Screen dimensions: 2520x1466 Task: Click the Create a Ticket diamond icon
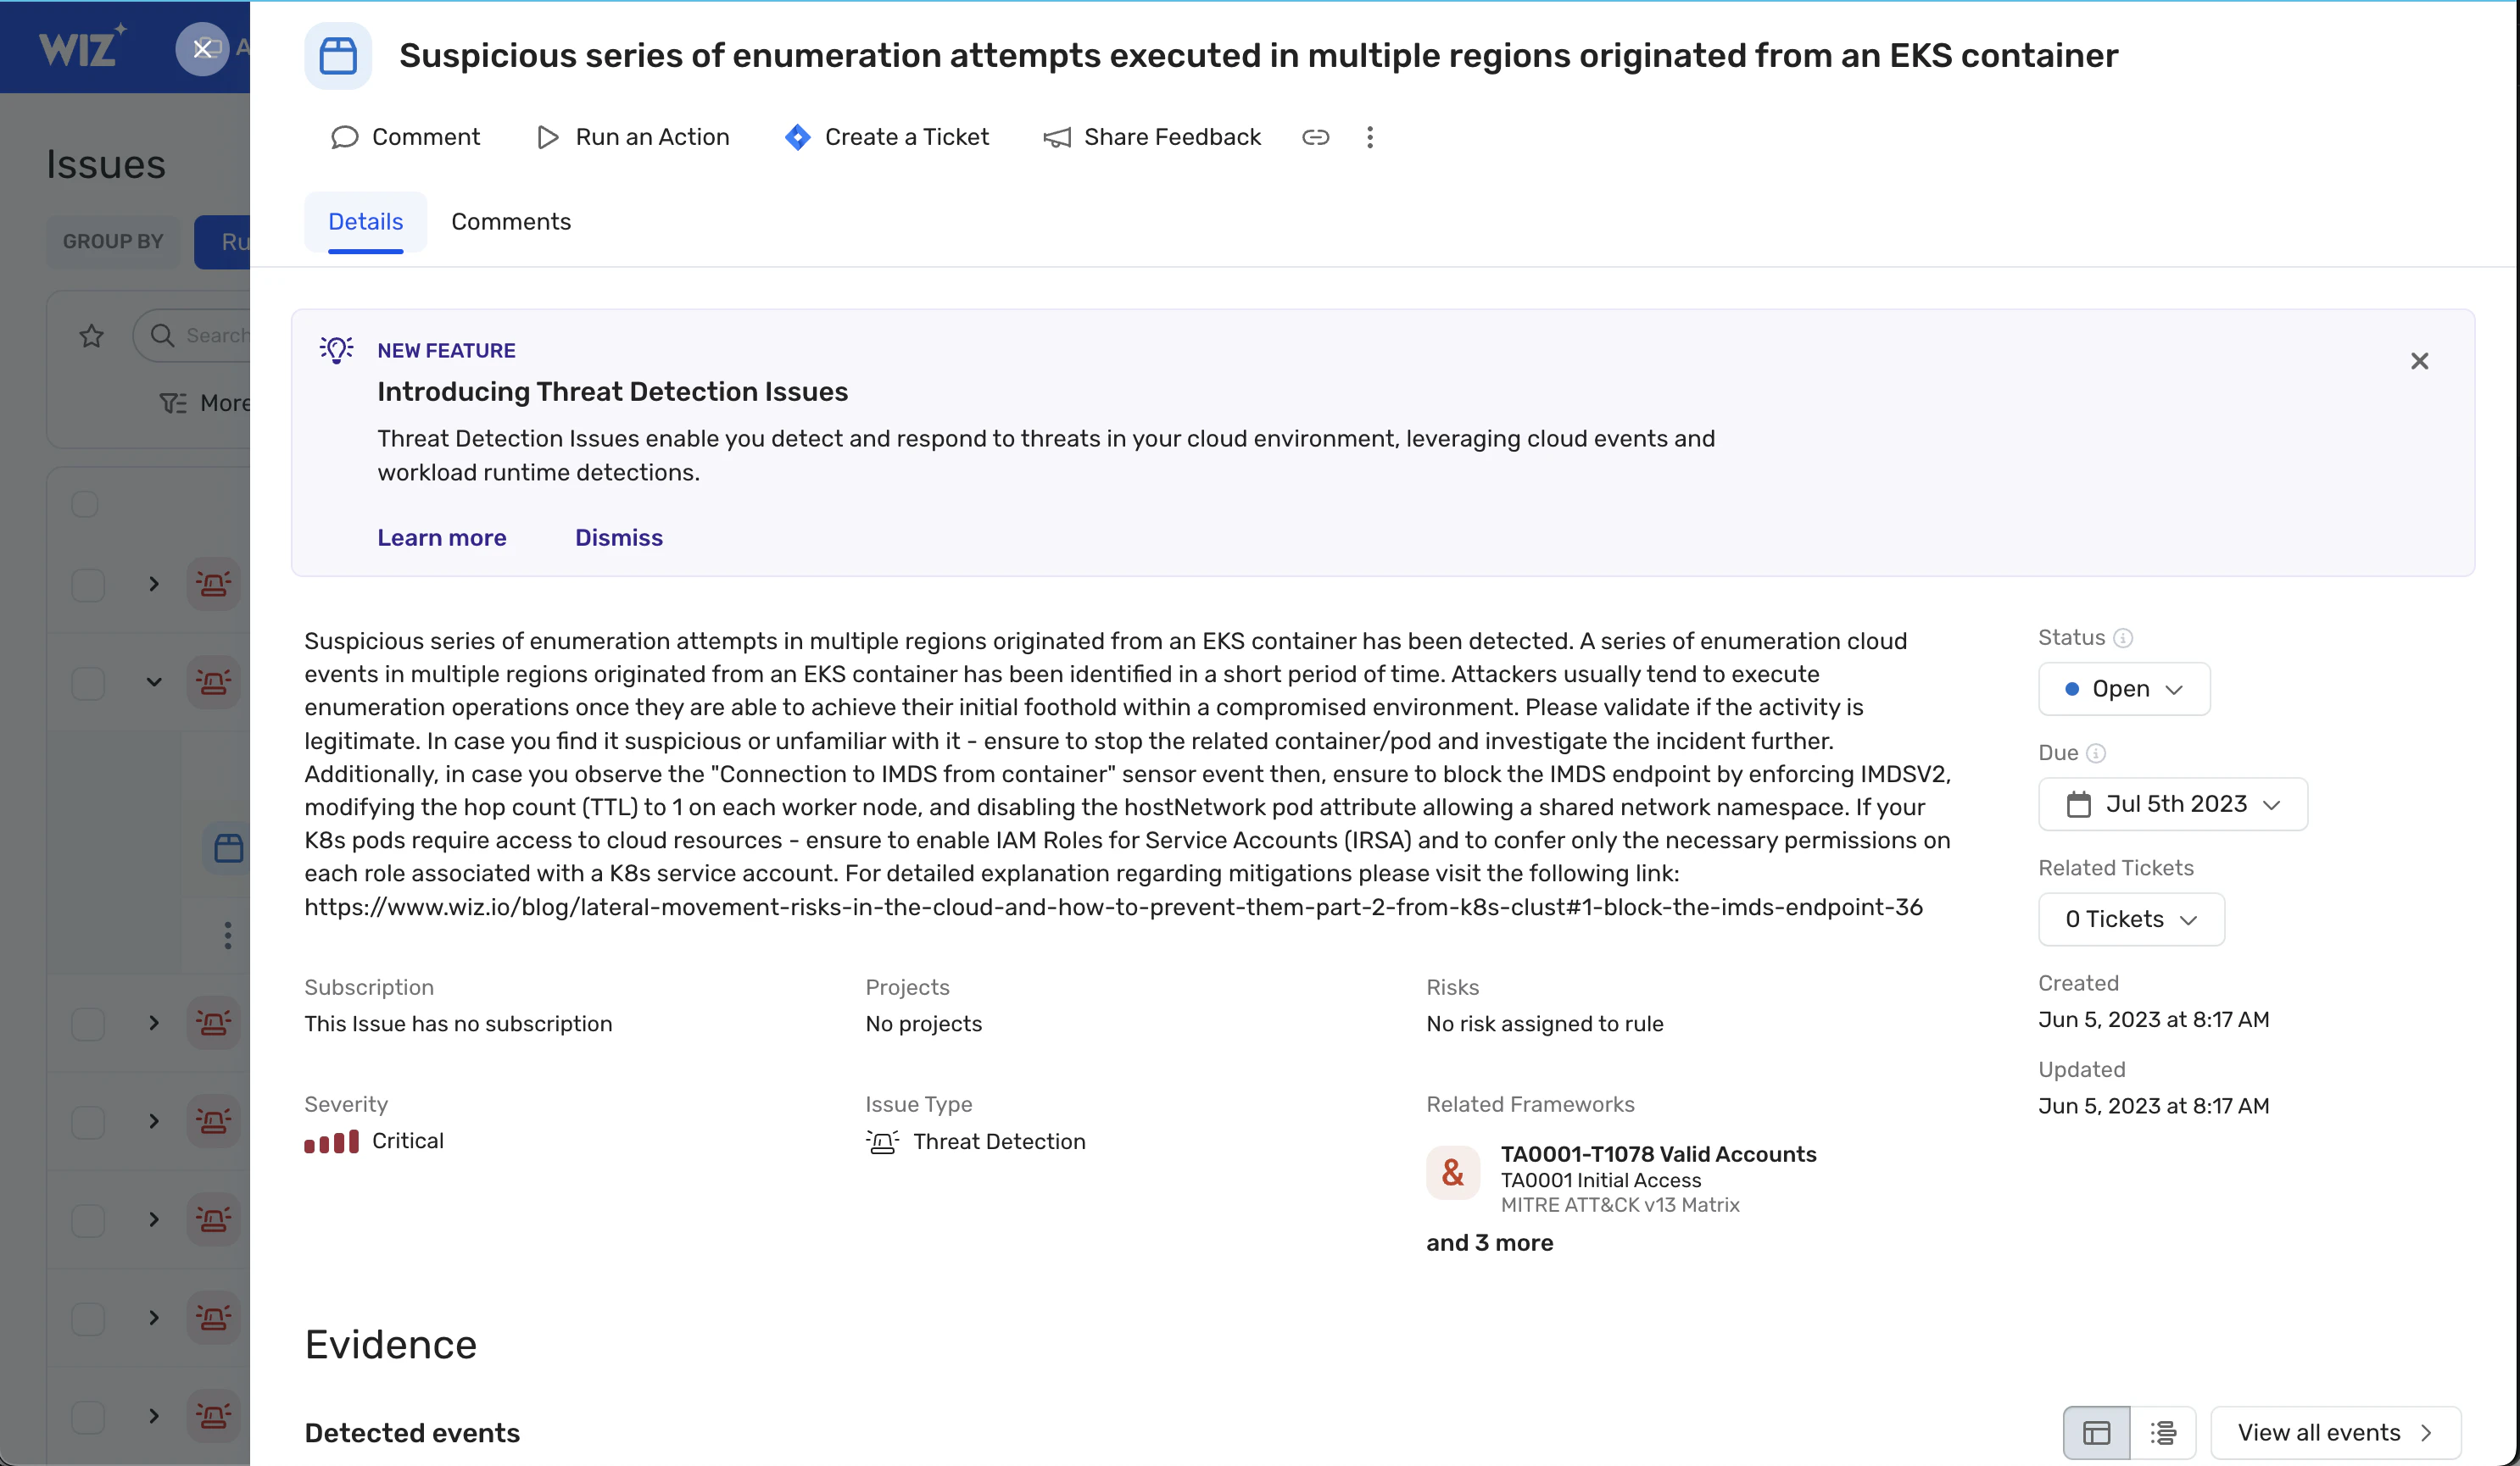796,136
